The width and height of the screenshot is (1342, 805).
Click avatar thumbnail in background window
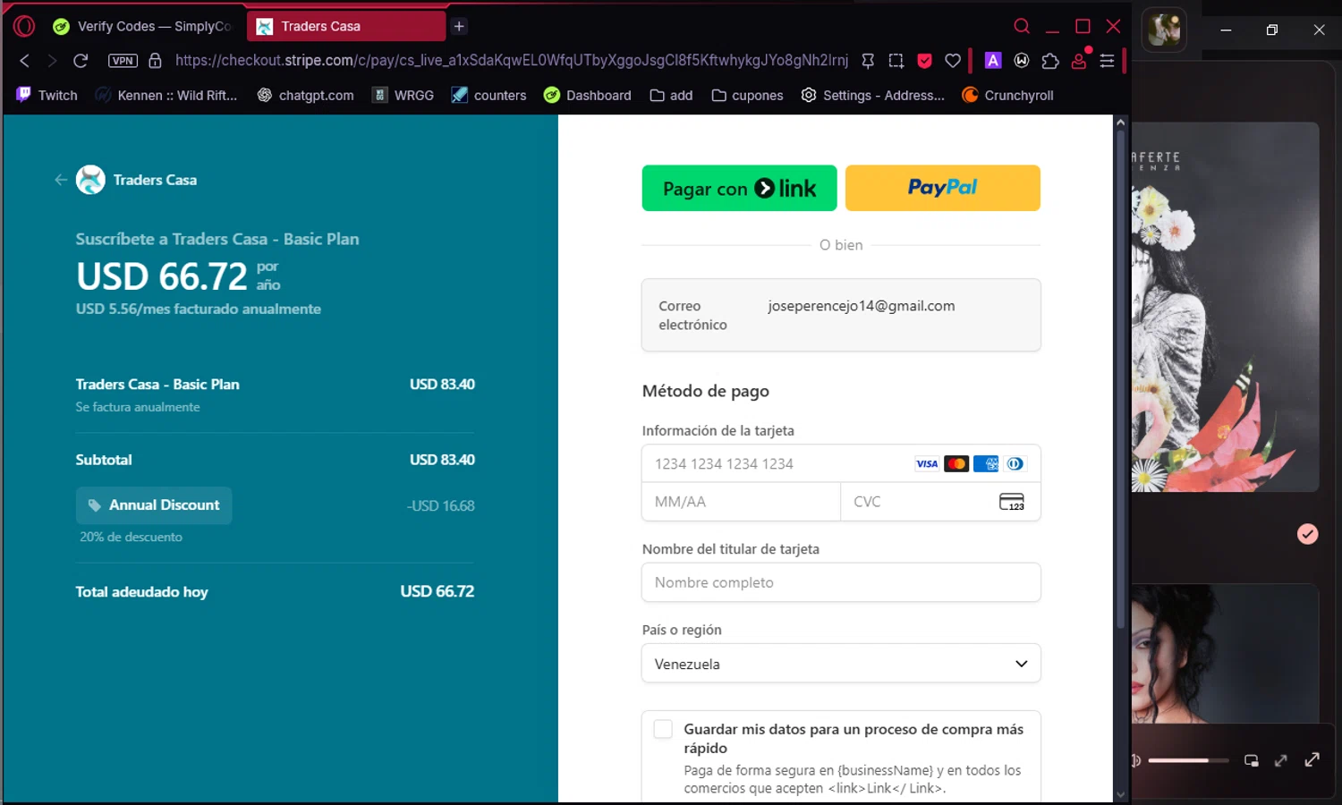1165,30
